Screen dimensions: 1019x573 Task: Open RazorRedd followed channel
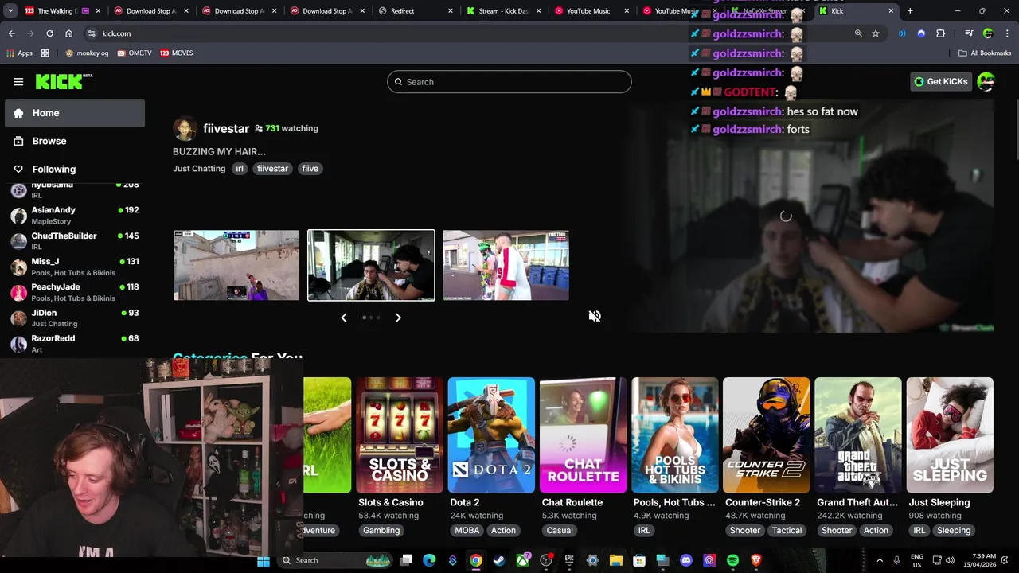pyautogui.click(x=75, y=343)
